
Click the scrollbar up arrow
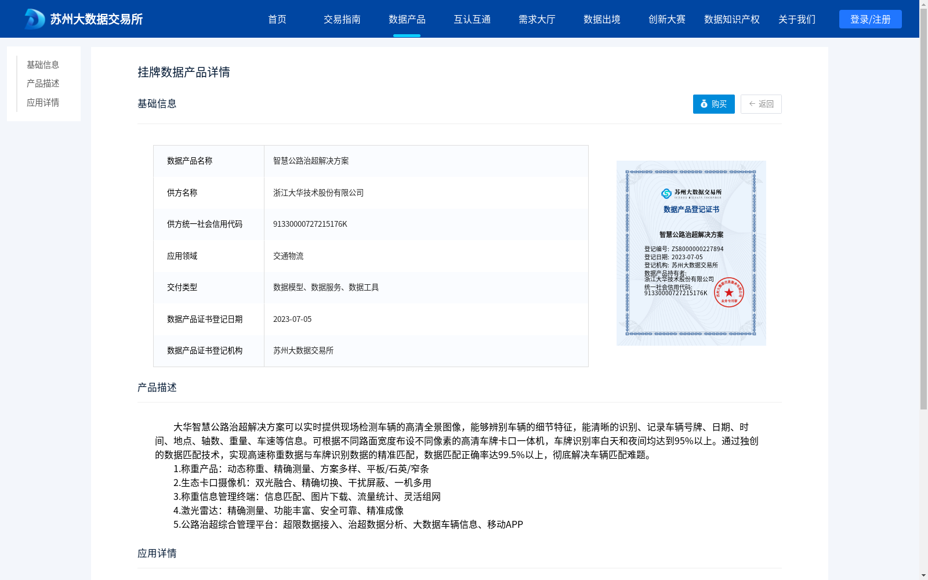(923, 3)
